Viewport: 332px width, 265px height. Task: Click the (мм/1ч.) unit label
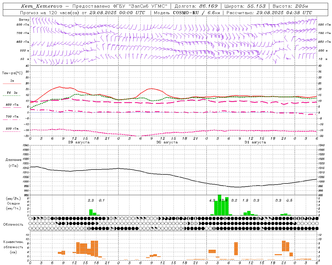pyautogui.click(x=13, y=208)
